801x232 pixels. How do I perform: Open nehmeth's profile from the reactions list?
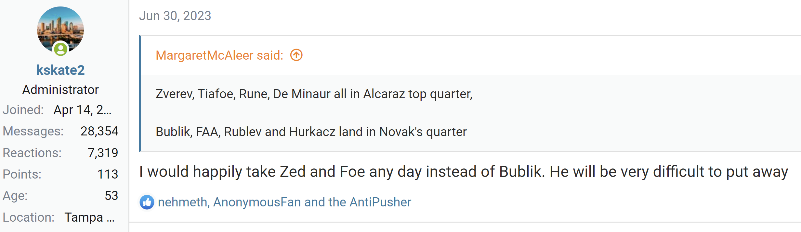182,202
